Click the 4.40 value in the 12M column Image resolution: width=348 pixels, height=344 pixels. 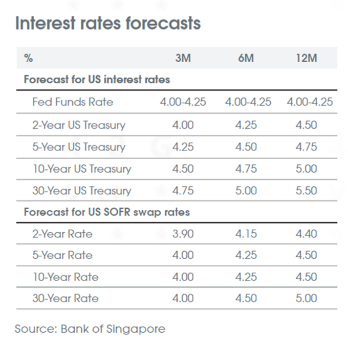point(307,234)
